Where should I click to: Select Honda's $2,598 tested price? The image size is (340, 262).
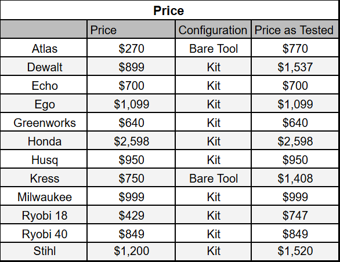tap(295, 141)
